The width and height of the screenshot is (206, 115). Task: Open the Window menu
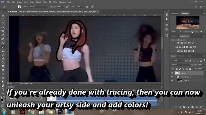62,2
